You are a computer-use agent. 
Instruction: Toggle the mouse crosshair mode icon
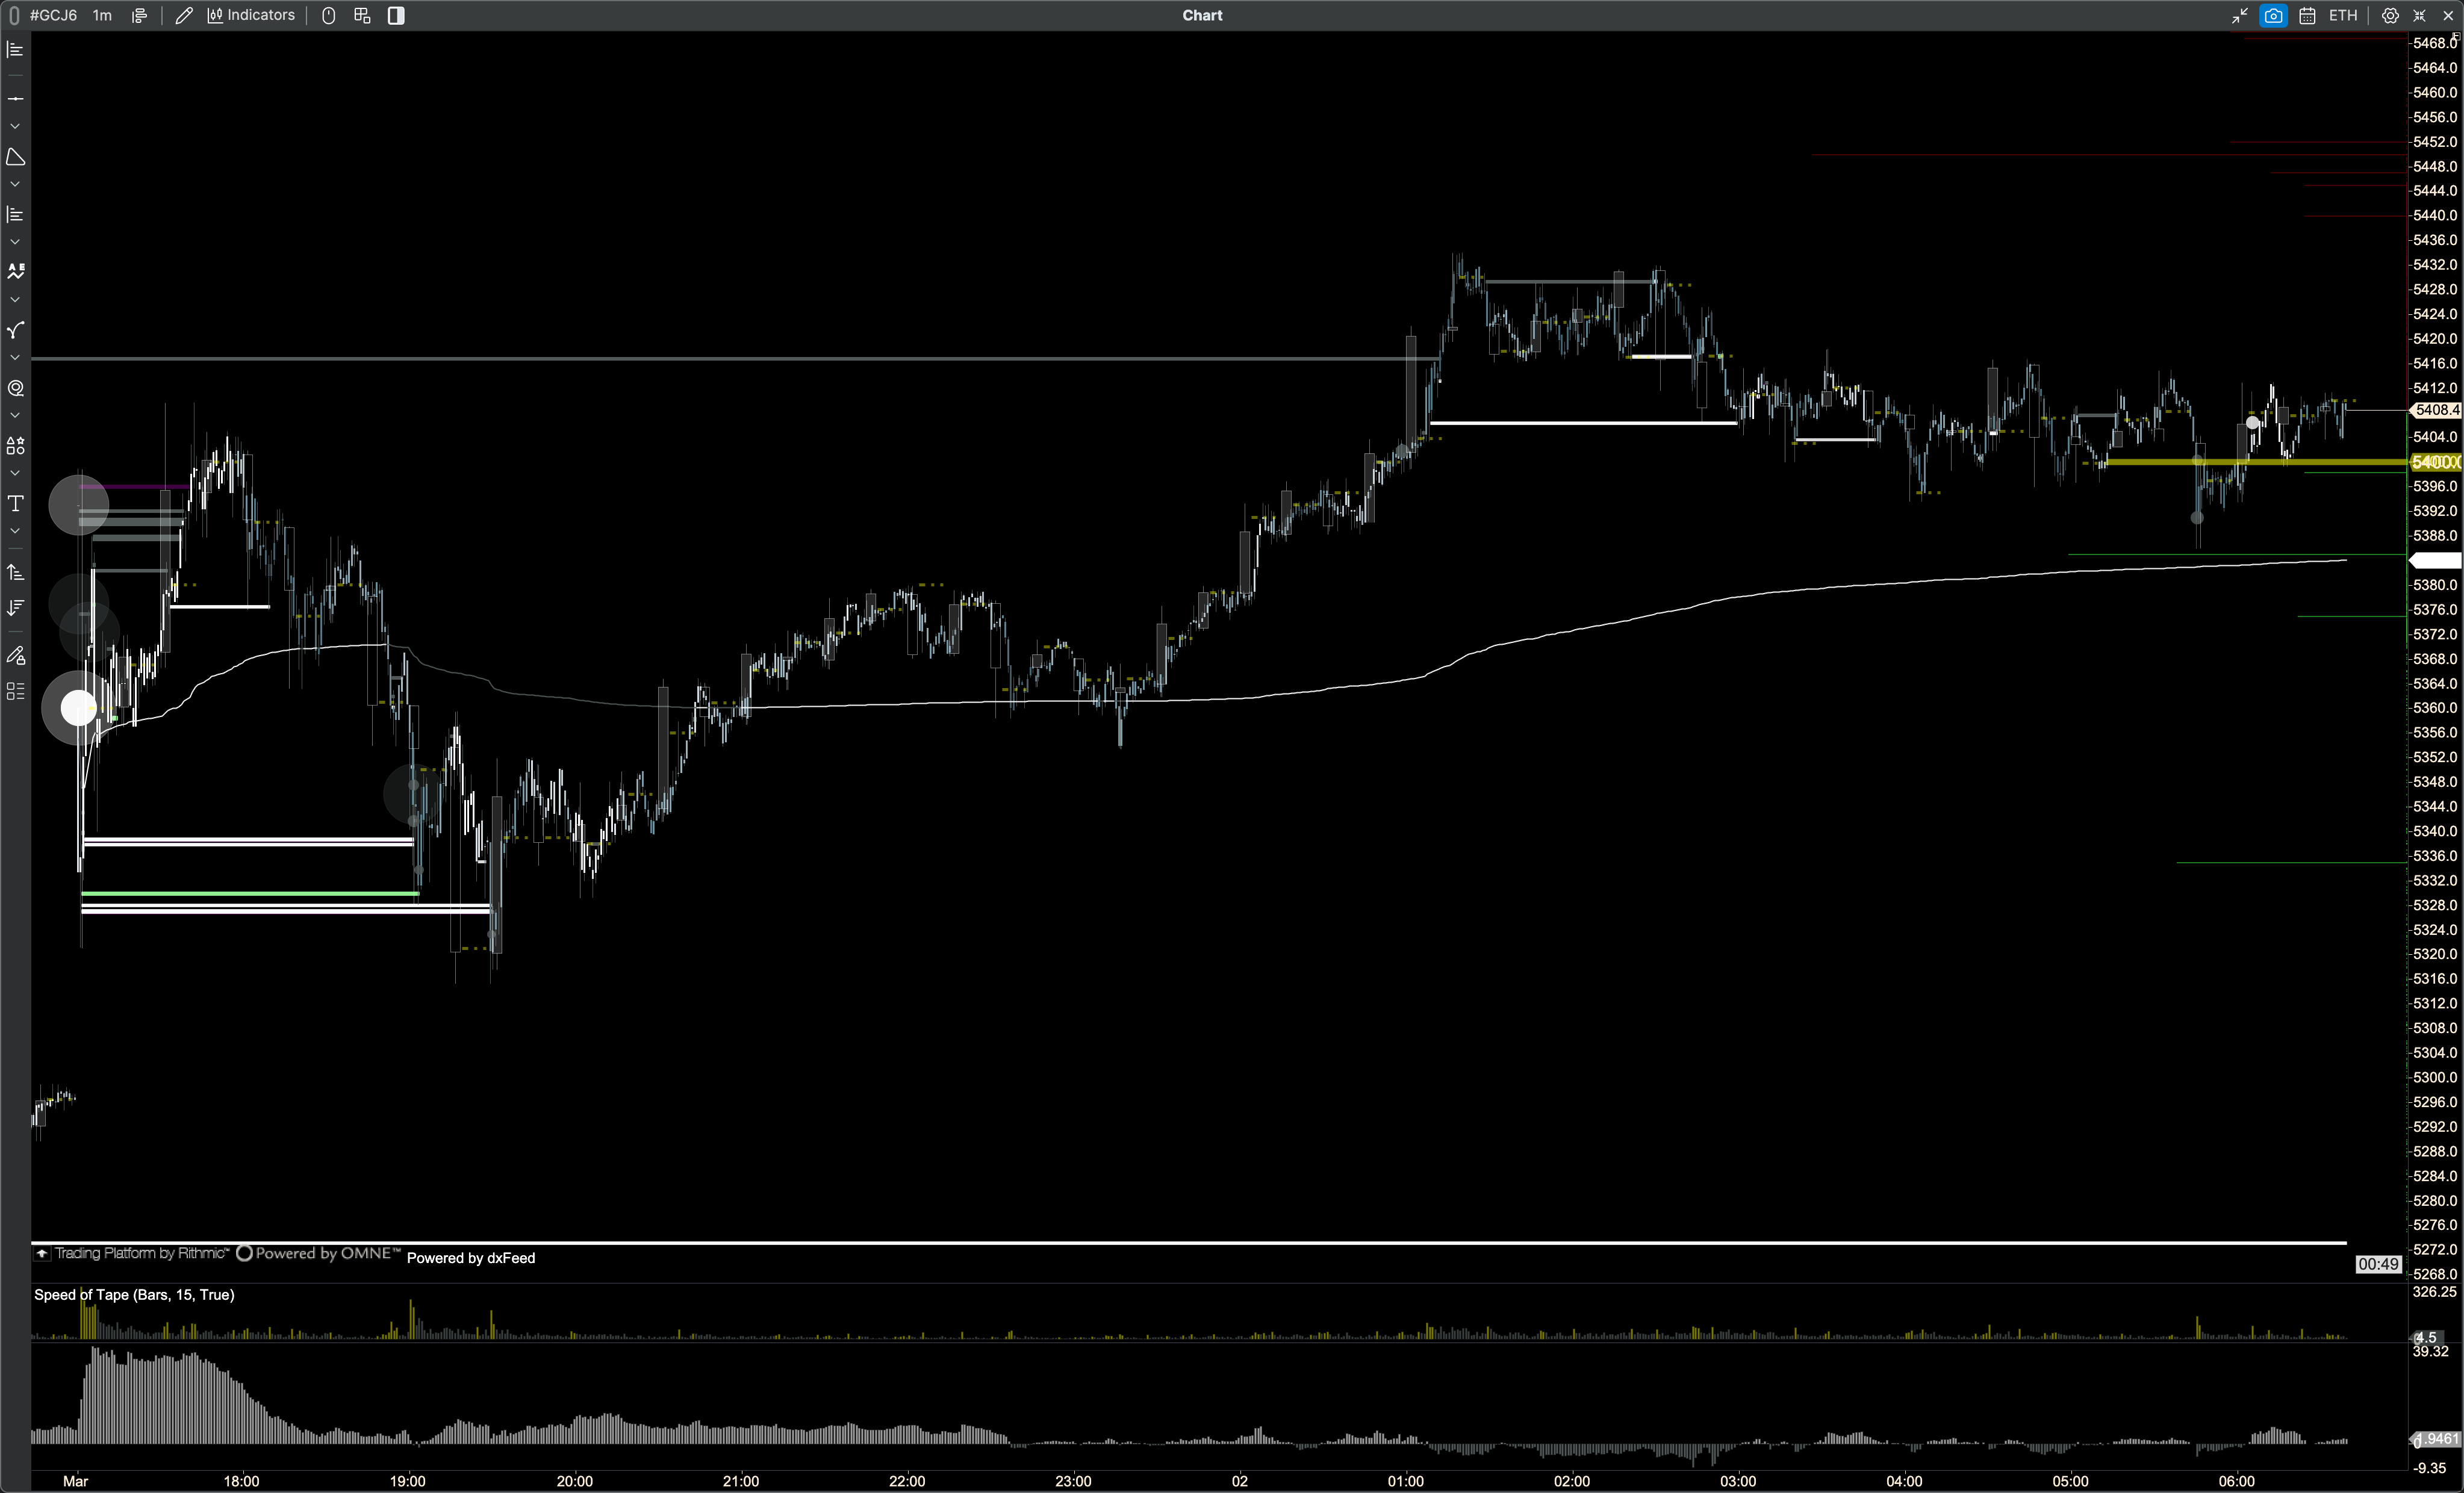(x=328, y=15)
